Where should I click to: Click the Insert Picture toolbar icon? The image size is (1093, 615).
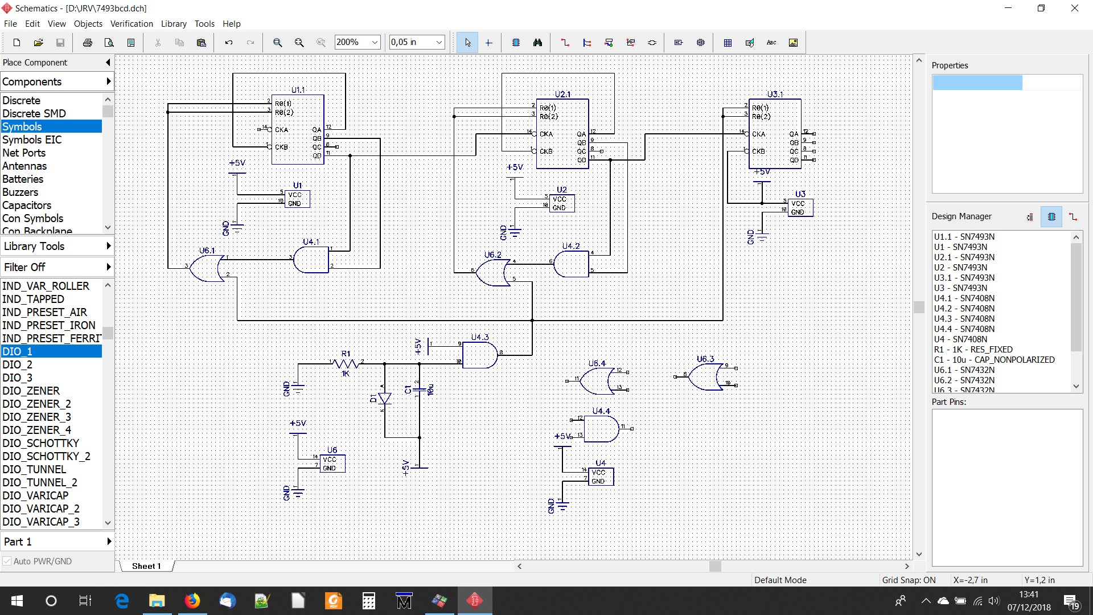tap(793, 43)
